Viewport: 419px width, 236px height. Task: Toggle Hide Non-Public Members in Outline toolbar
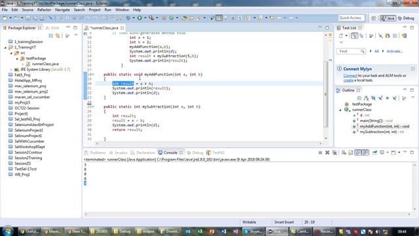388,98
